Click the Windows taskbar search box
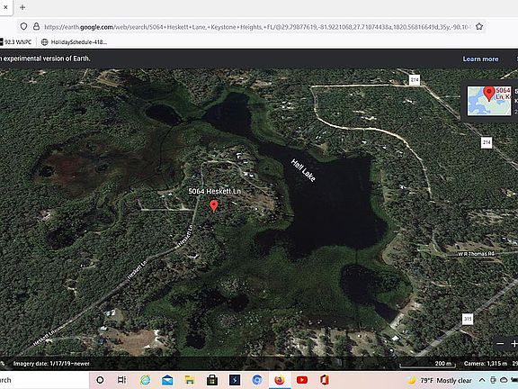518x389 pixels. 45,380
